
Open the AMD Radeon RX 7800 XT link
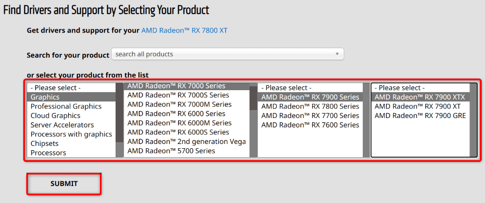click(188, 31)
